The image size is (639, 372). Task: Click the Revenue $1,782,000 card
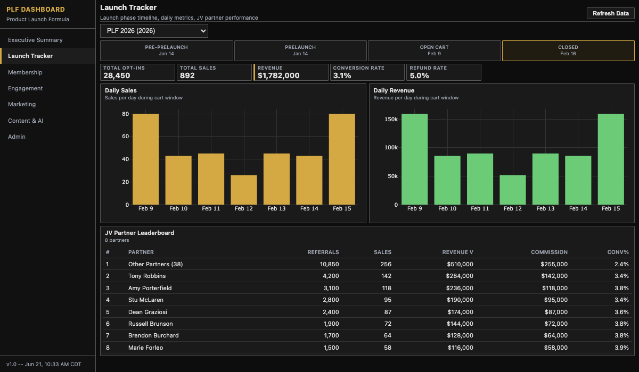291,72
